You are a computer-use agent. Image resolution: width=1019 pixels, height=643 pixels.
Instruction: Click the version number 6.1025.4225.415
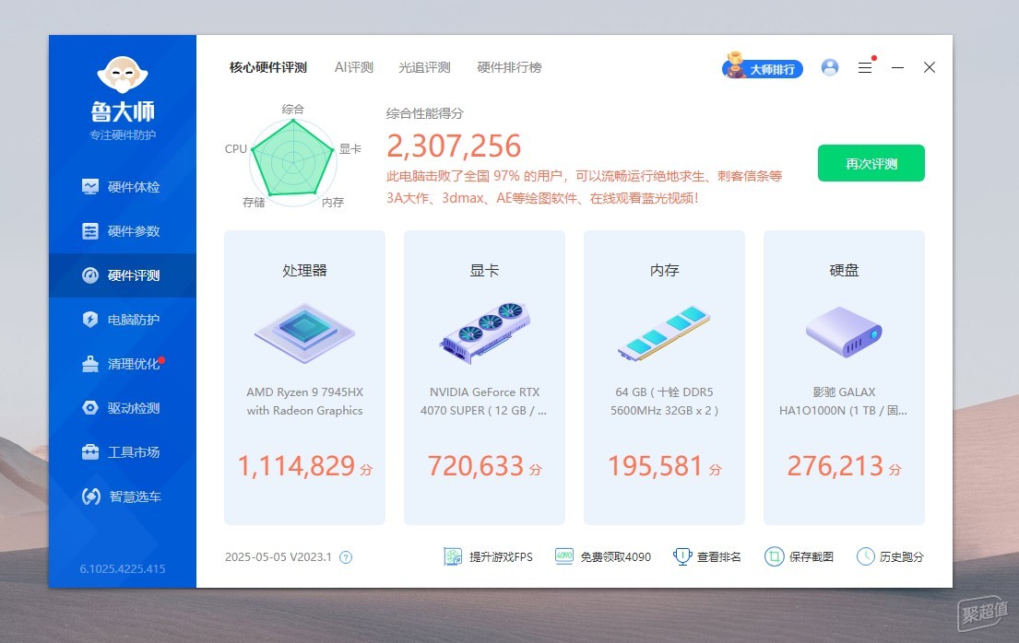tap(123, 569)
